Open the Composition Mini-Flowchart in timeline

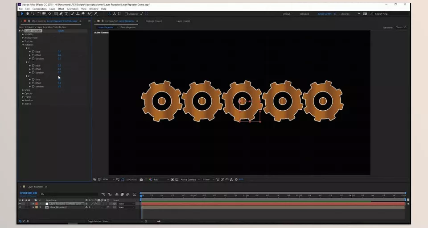103,195
